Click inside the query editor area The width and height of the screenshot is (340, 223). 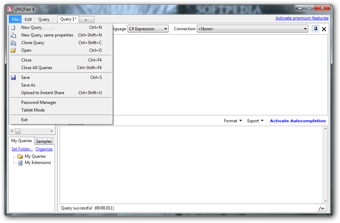coord(220,75)
